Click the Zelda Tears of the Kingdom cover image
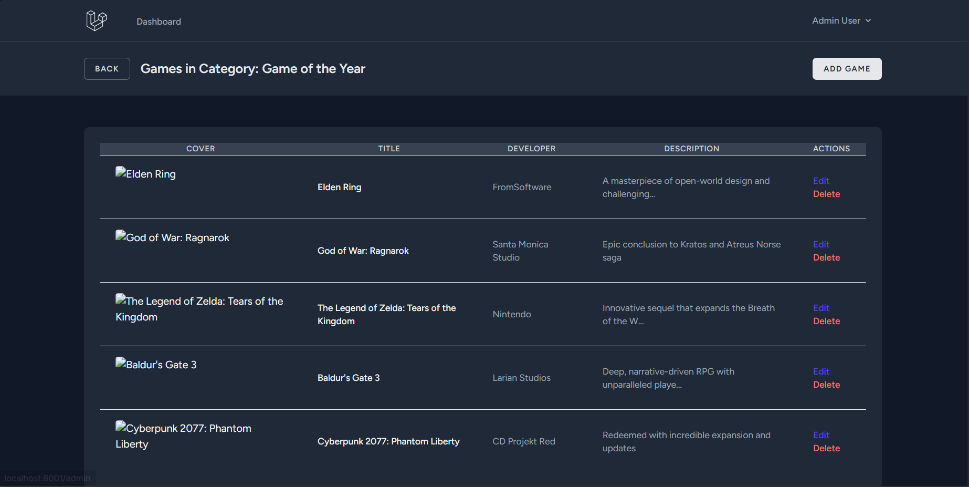 (x=199, y=309)
